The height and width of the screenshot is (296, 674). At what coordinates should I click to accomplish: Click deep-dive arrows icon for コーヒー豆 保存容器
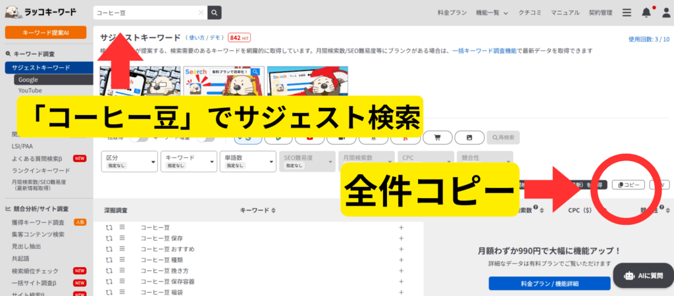tap(109, 282)
